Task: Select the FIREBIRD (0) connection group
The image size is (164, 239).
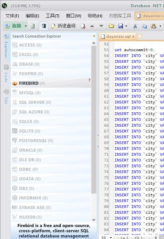Action: tap(51, 83)
